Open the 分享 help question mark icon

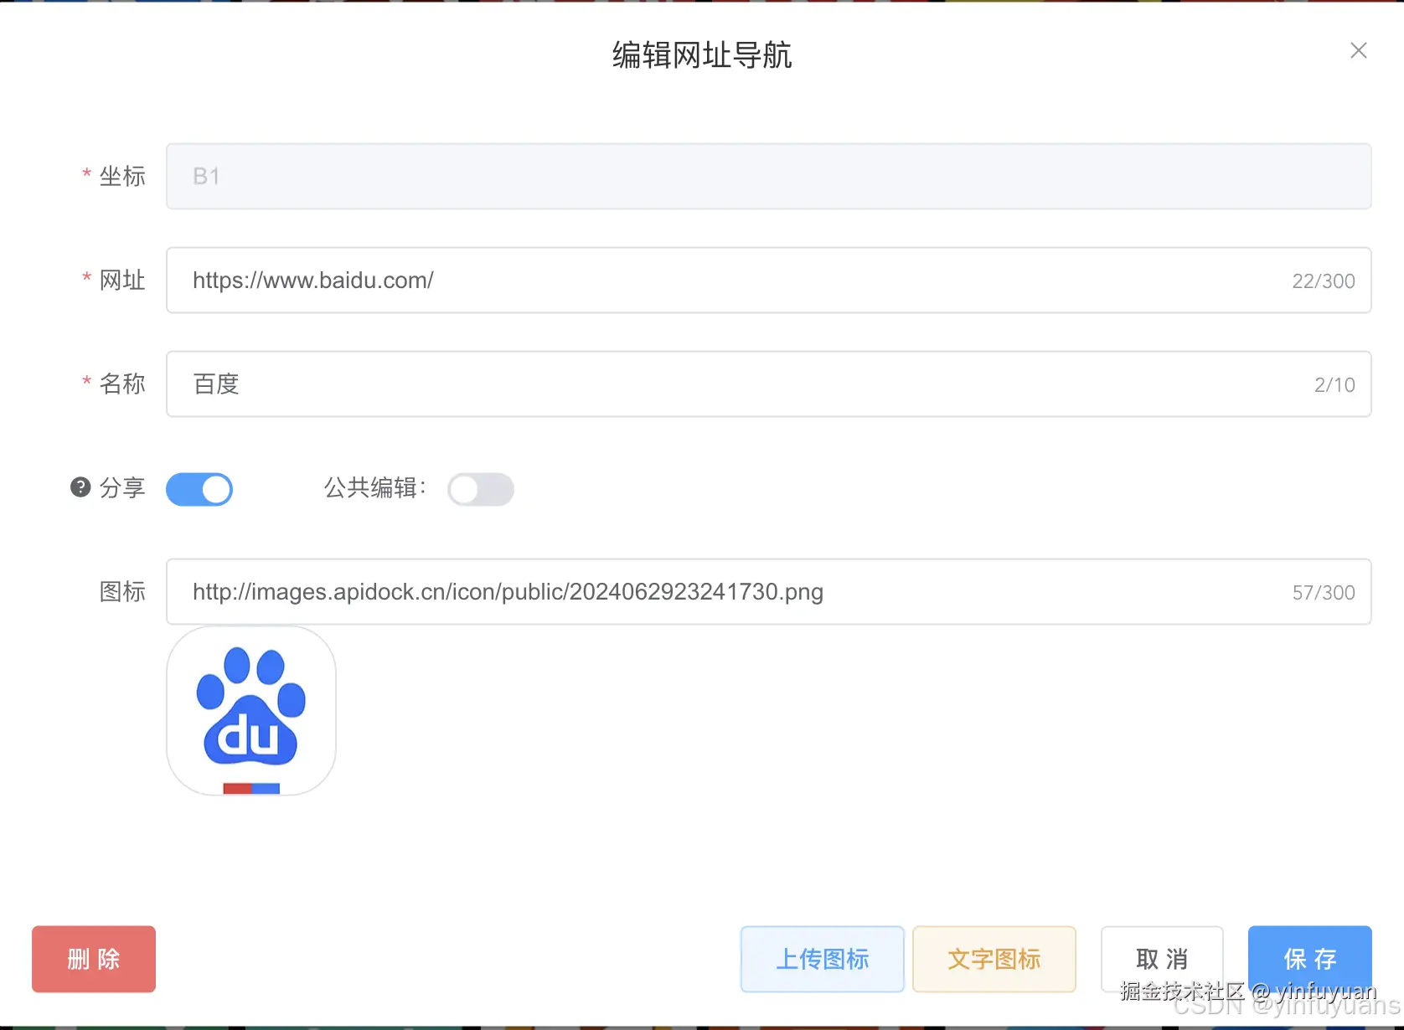pyautogui.click(x=79, y=487)
